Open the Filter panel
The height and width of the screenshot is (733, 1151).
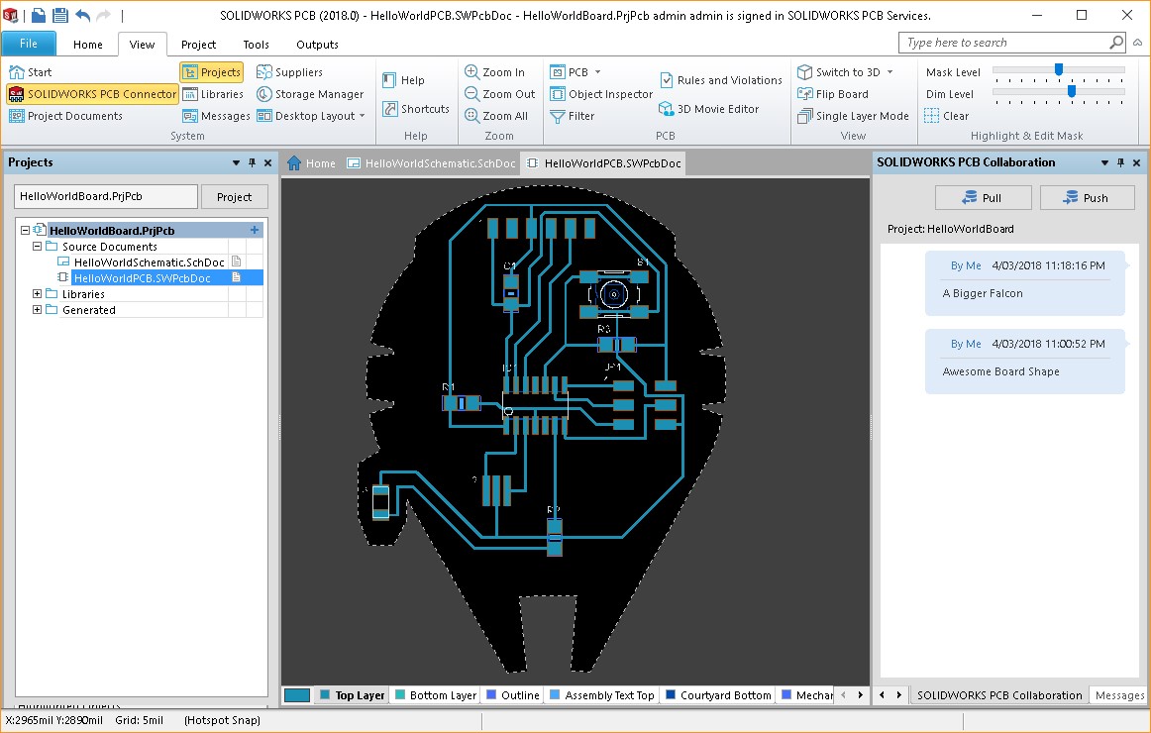point(572,116)
